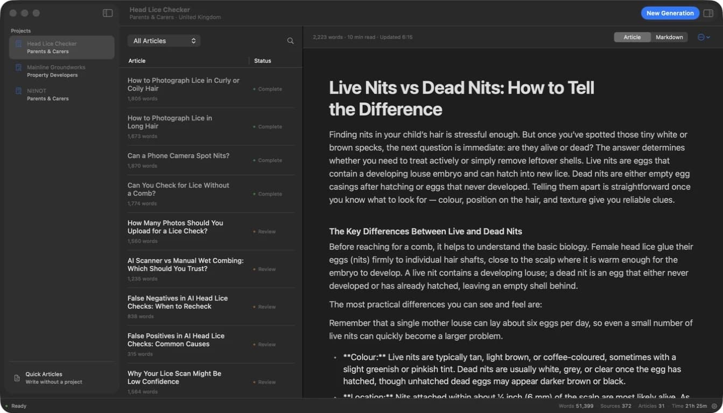
Task: Click the 'Sources 372' status bar entry
Action: click(x=615, y=406)
